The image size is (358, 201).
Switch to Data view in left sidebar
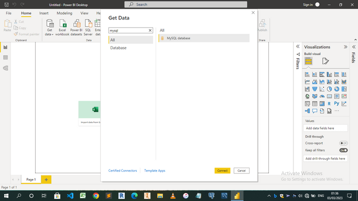[5, 58]
